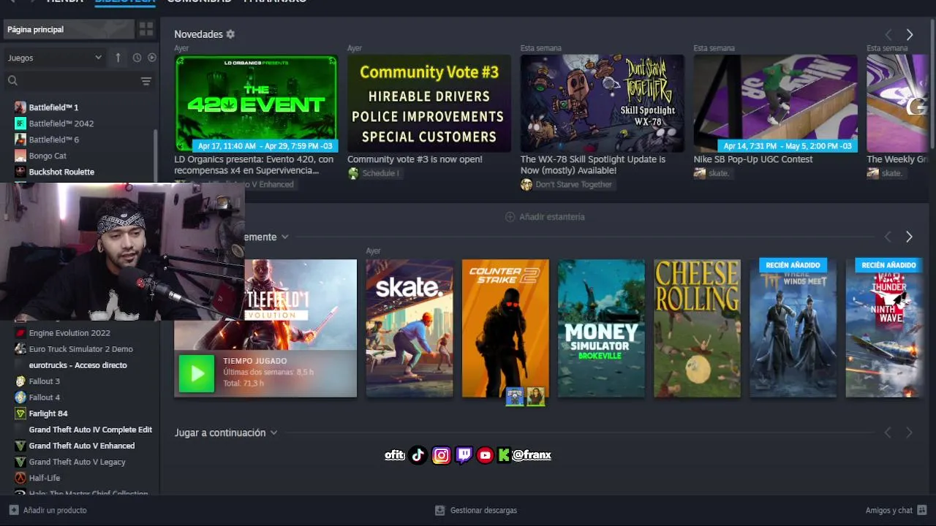
Task: Expand the Jugar a continuación dropdown
Action: pyautogui.click(x=273, y=432)
